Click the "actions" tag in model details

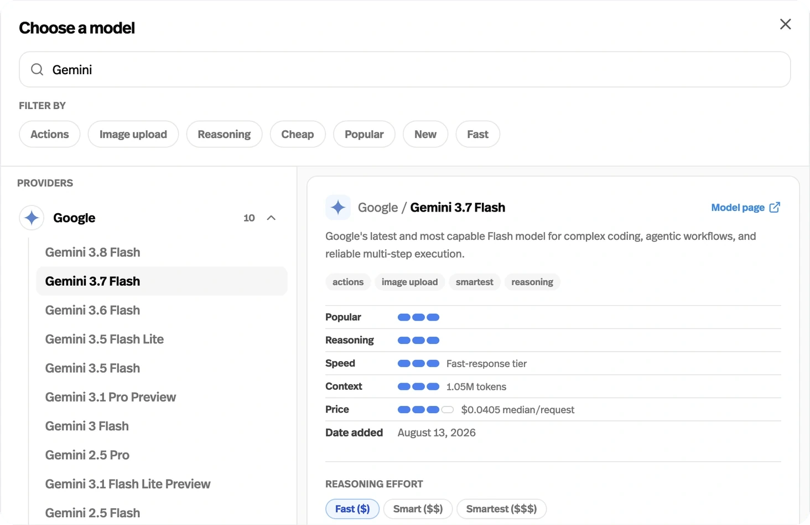point(348,282)
